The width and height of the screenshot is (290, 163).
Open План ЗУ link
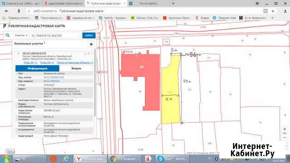coord(30,62)
